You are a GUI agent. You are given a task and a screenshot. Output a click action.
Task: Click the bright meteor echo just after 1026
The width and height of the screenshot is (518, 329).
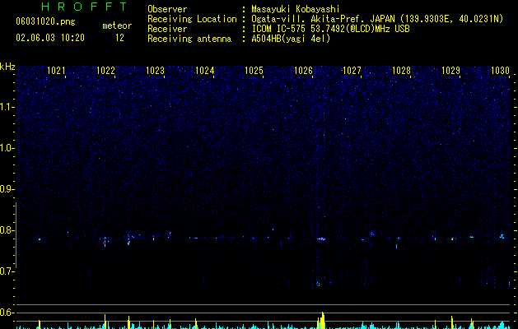click(321, 239)
